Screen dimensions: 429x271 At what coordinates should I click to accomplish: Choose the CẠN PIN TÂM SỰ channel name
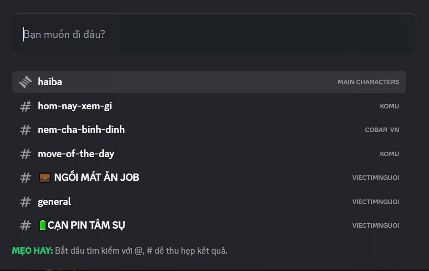click(x=87, y=225)
